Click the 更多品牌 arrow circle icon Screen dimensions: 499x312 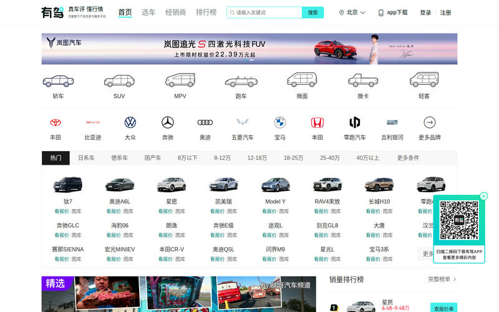click(430, 122)
